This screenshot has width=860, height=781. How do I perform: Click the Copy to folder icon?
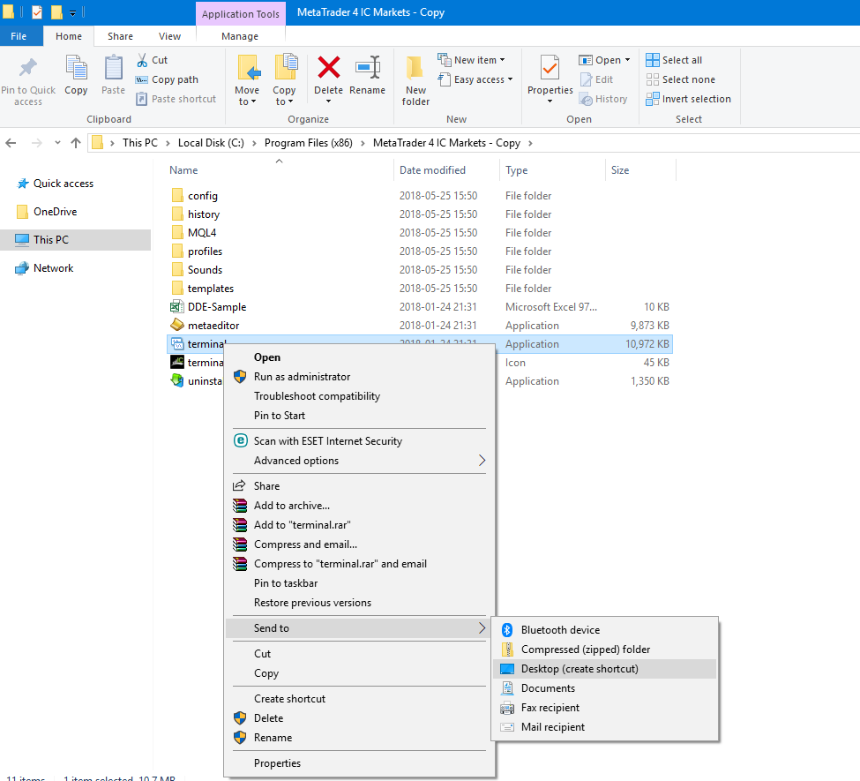click(285, 68)
